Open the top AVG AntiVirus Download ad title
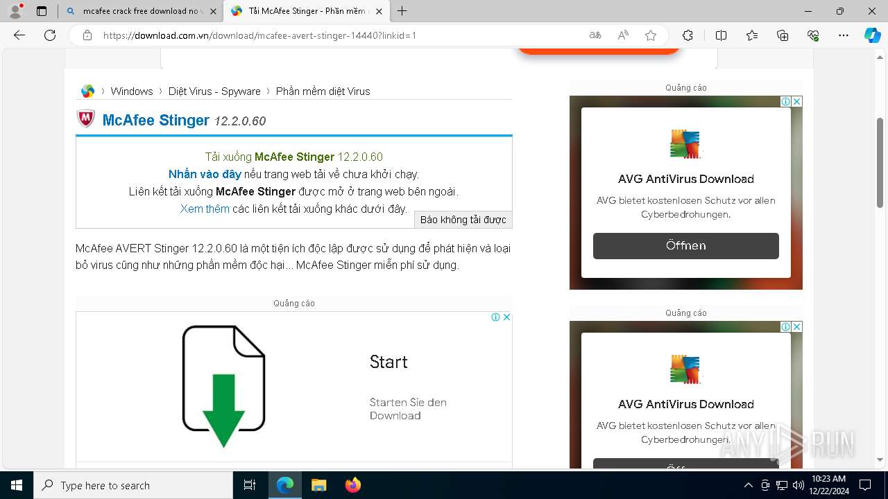This screenshot has width=888, height=499. (685, 179)
